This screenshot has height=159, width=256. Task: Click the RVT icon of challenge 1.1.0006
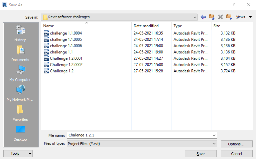coord(47,46)
